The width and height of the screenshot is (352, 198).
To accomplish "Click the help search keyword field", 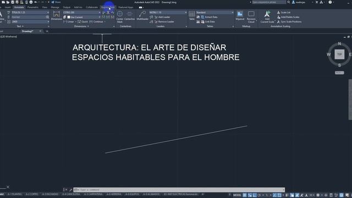I will tap(269, 2).
